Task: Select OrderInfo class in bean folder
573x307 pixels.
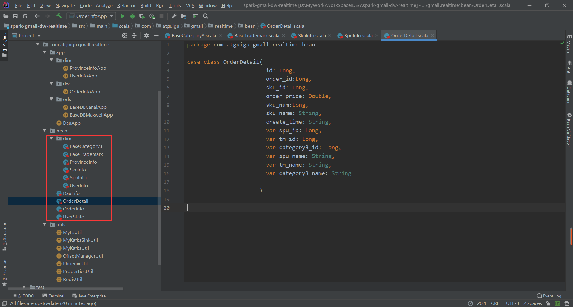Action: tap(73, 209)
